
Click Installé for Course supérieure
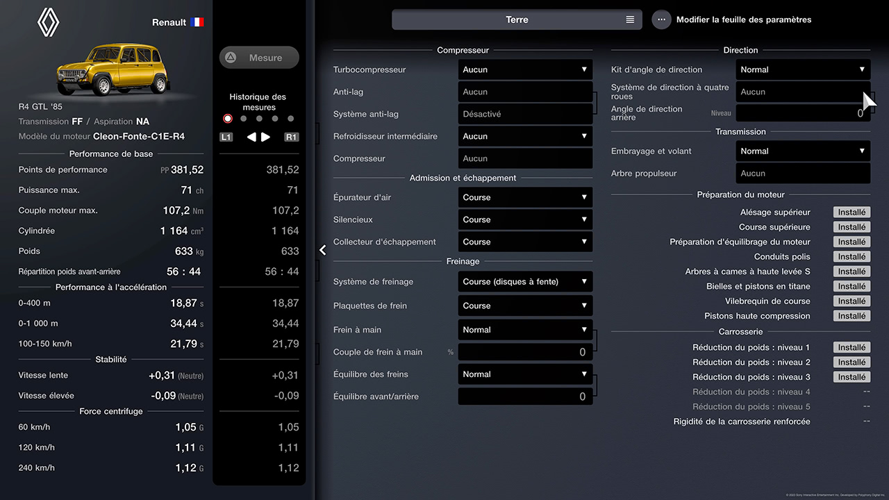(x=851, y=227)
